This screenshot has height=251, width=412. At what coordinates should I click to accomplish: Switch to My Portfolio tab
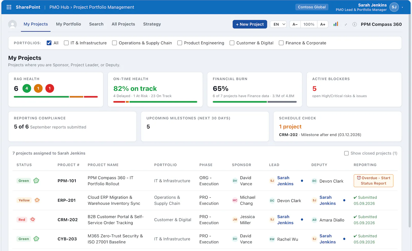68,24
